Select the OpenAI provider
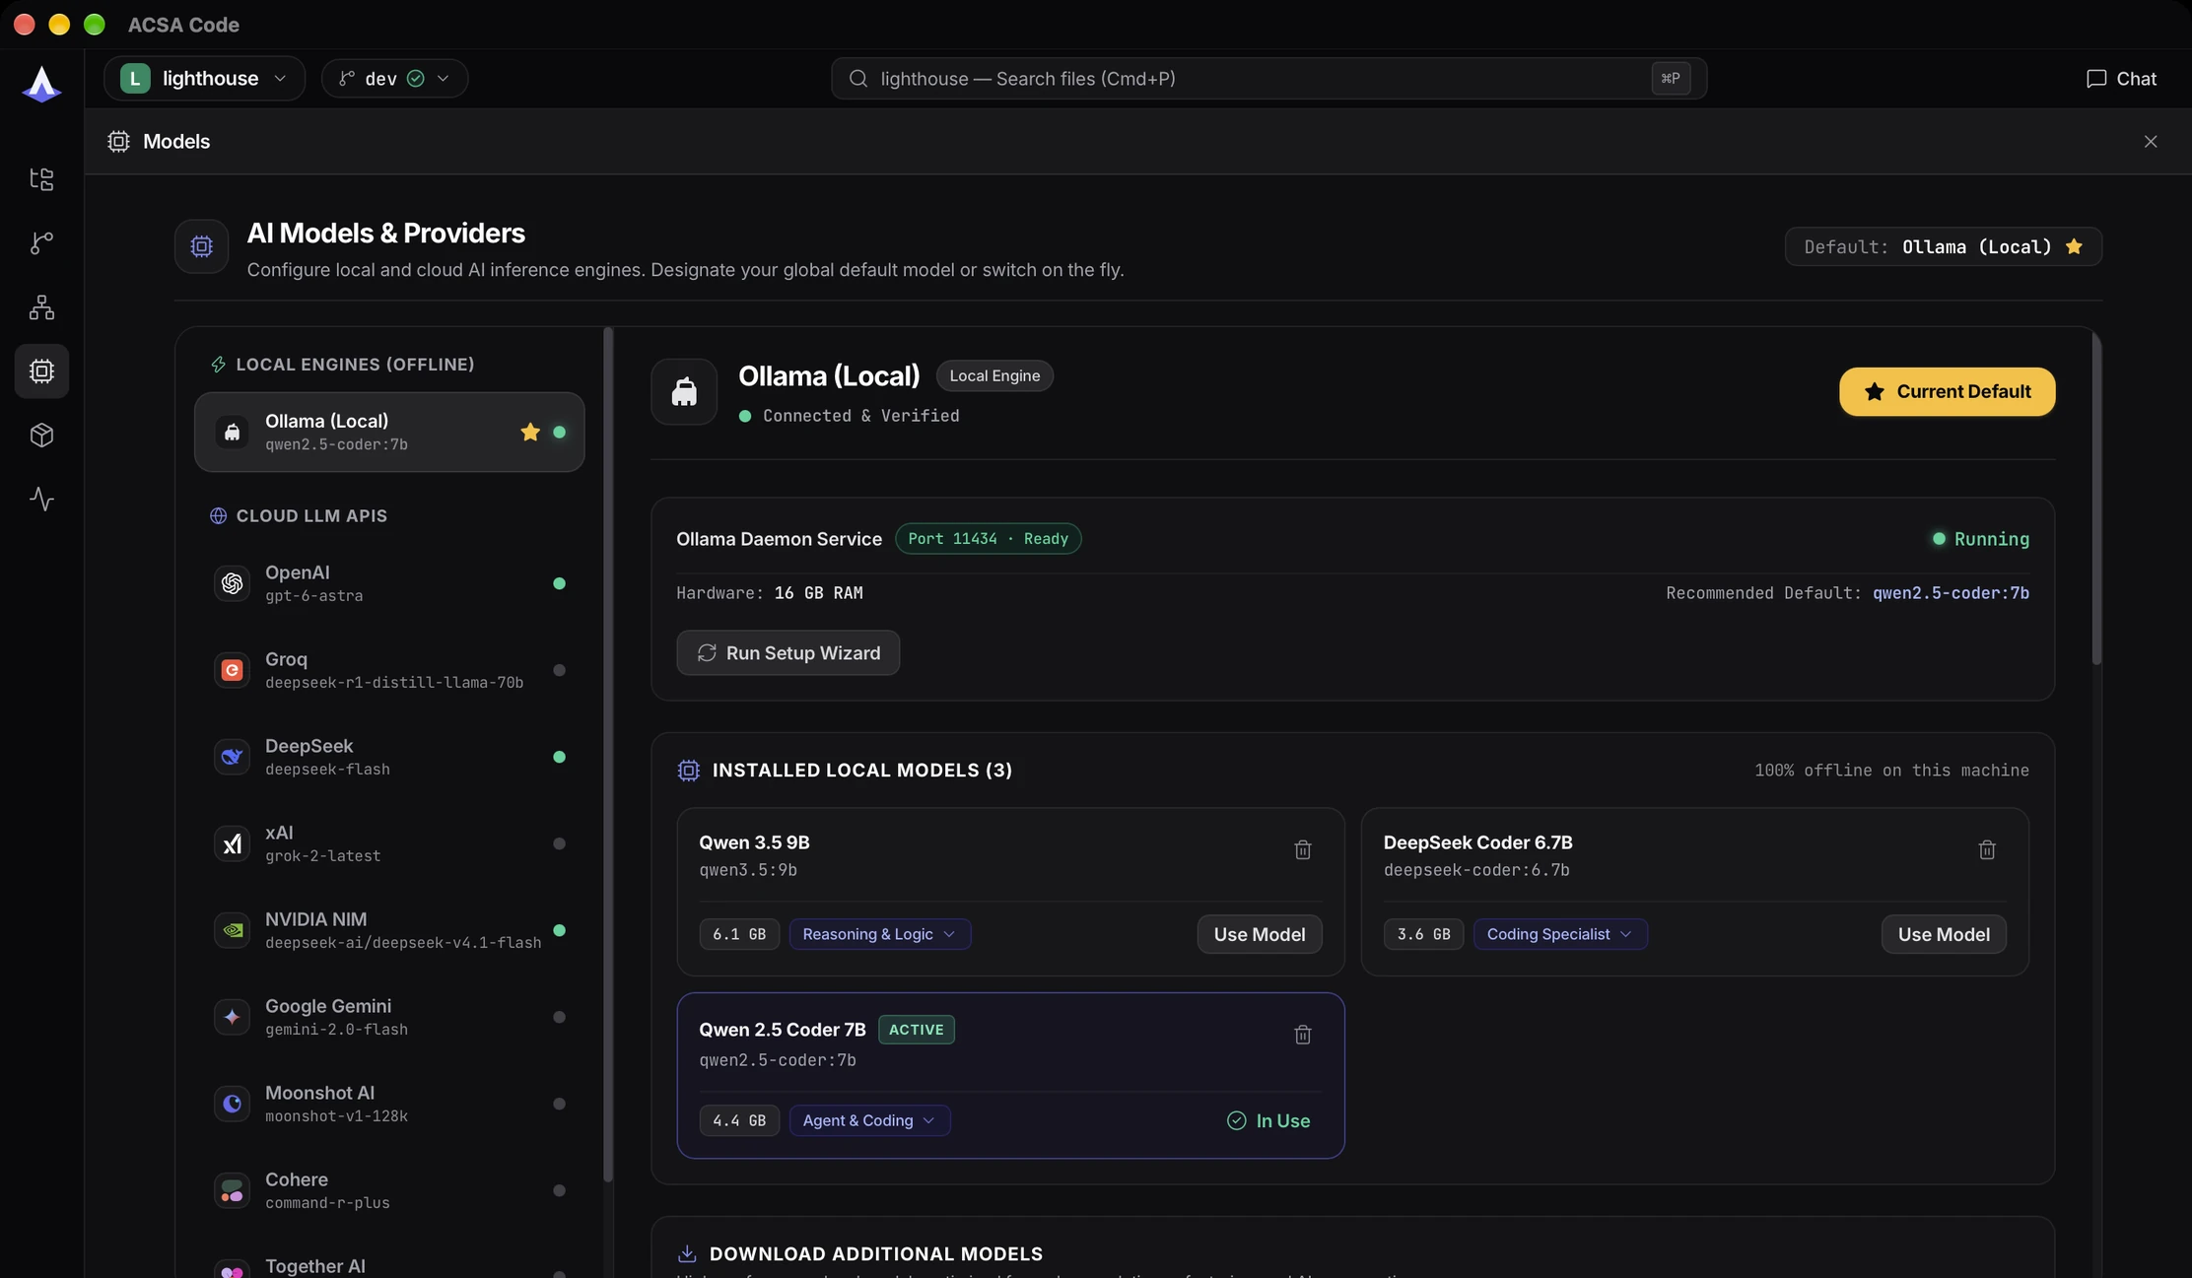This screenshot has height=1278, width=2192. coord(389,583)
